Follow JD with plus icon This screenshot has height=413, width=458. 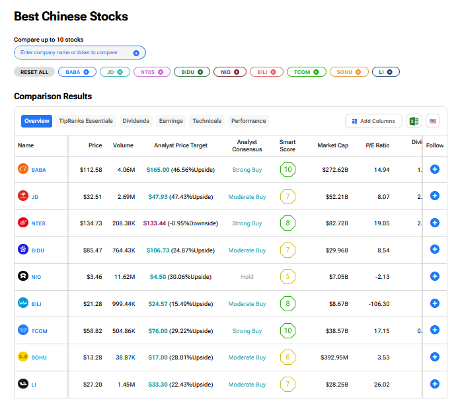tap(435, 196)
